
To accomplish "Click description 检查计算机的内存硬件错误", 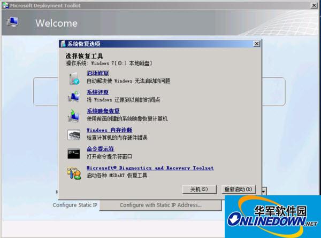I will [x=117, y=138].
